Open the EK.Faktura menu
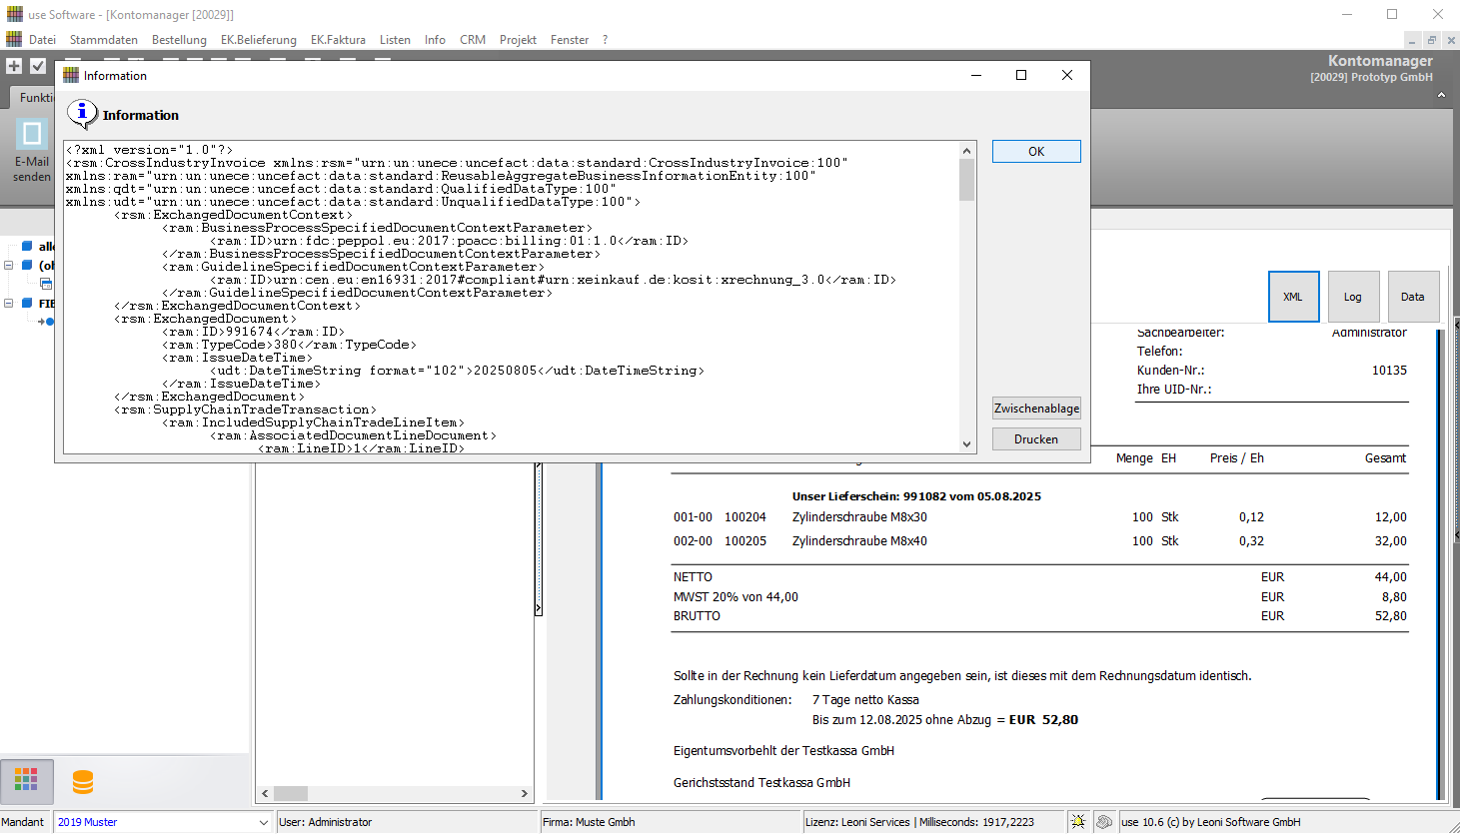Image resolution: width=1460 pixels, height=834 pixels. tap(338, 40)
